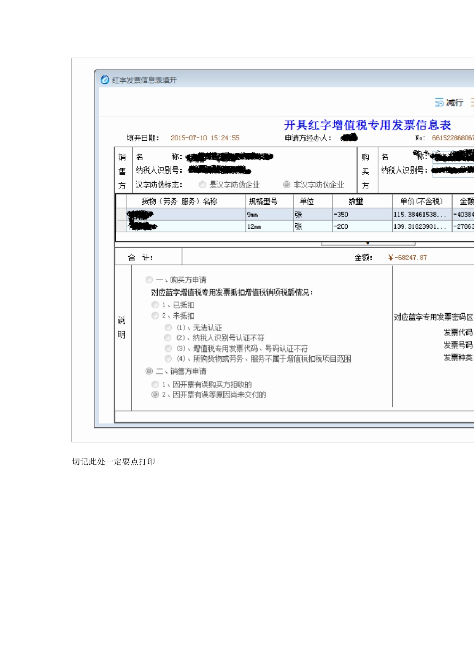Select the 二、销售方申请 radio option
The image size is (474, 671).
point(149,371)
